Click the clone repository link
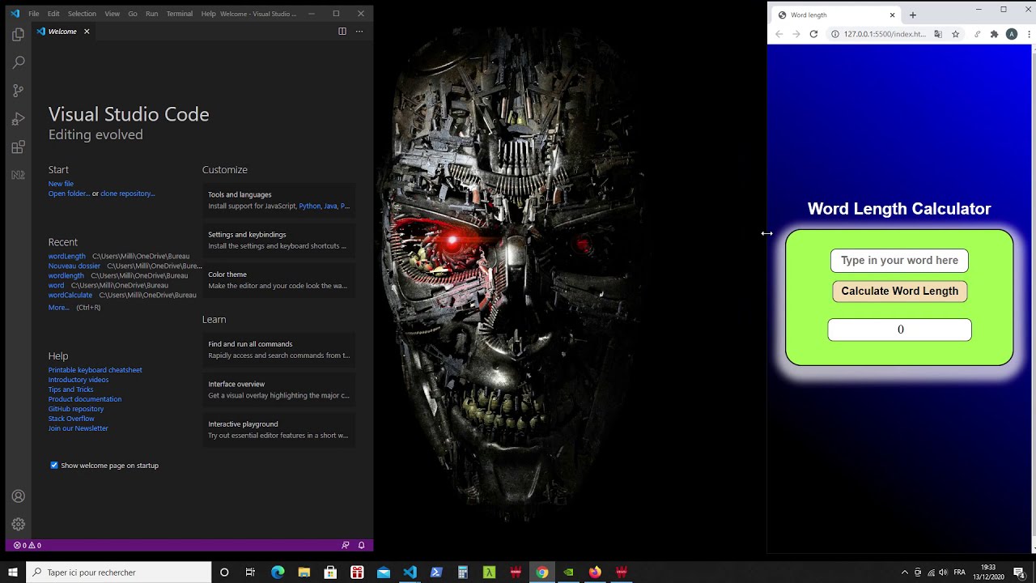Viewport: 1036px width, 583px height. pos(127,194)
